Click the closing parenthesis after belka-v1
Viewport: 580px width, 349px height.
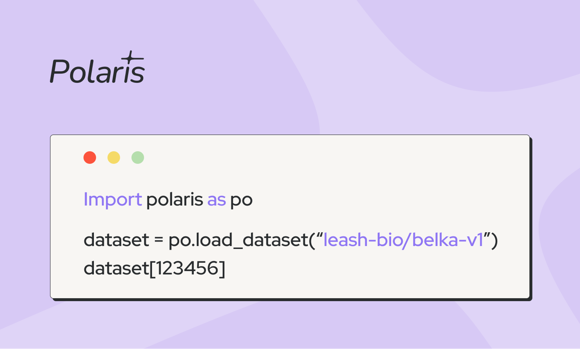coord(495,240)
